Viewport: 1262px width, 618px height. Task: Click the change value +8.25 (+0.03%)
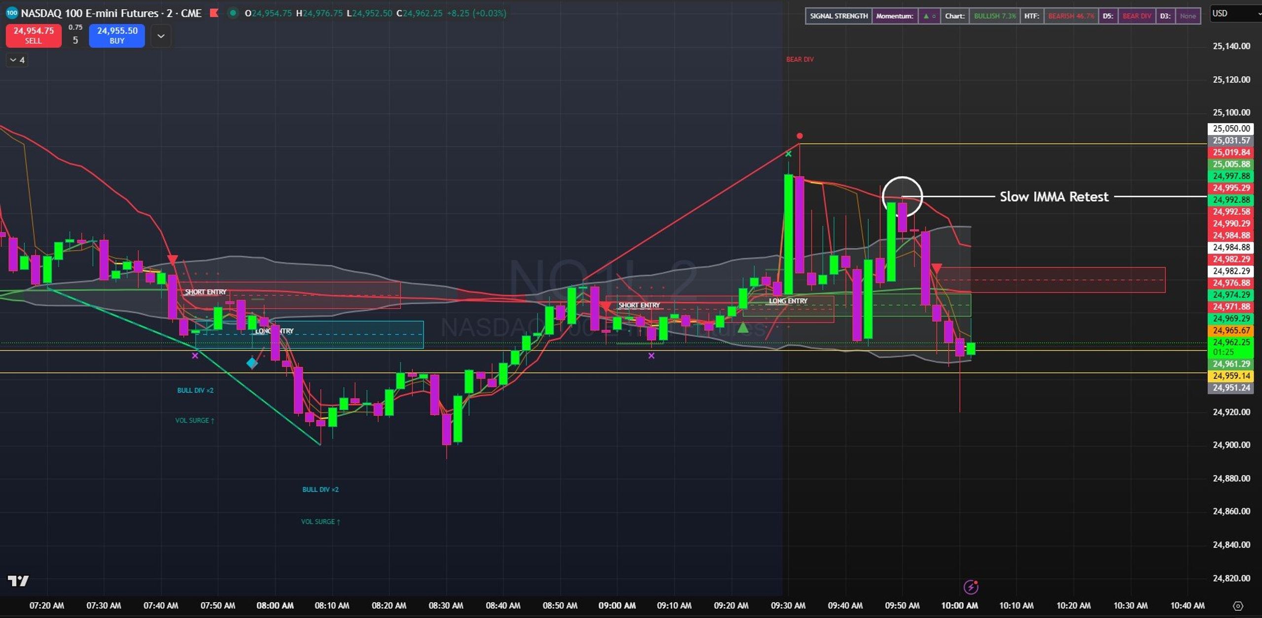pos(476,13)
